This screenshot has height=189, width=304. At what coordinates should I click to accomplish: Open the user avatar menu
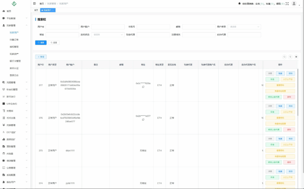(x=294, y=4)
